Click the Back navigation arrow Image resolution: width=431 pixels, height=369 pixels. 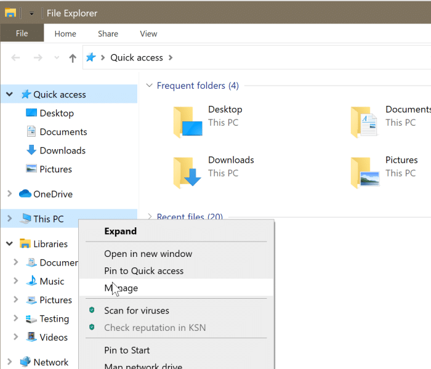(x=15, y=58)
